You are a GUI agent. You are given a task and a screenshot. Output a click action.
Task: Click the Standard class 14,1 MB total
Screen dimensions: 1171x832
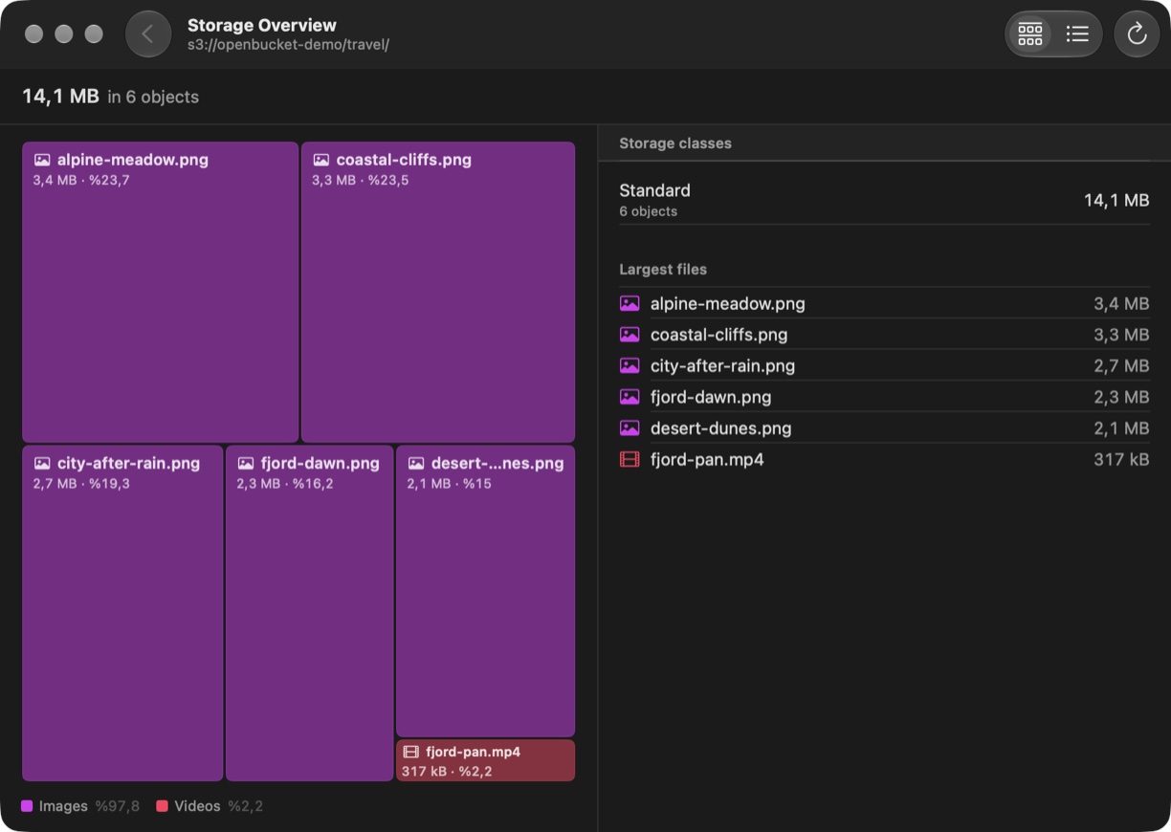[1116, 200]
